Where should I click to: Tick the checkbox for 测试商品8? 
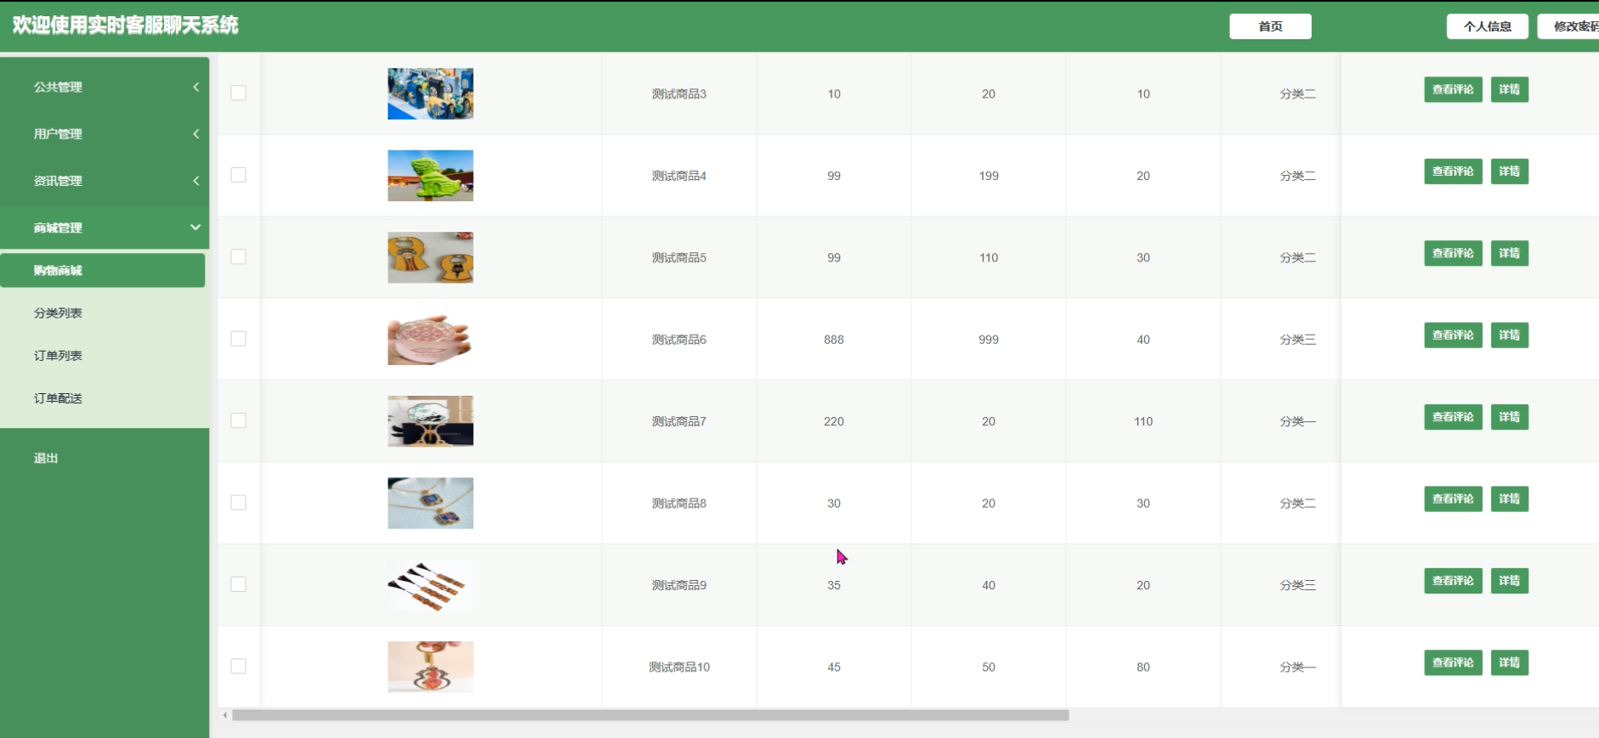click(x=238, y=503)
